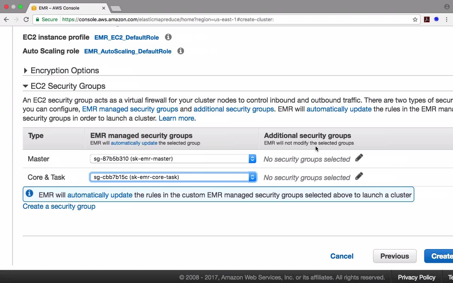Click automatically update link in the description paragraph
Screen dimensions: 453x283
point(339,109)
